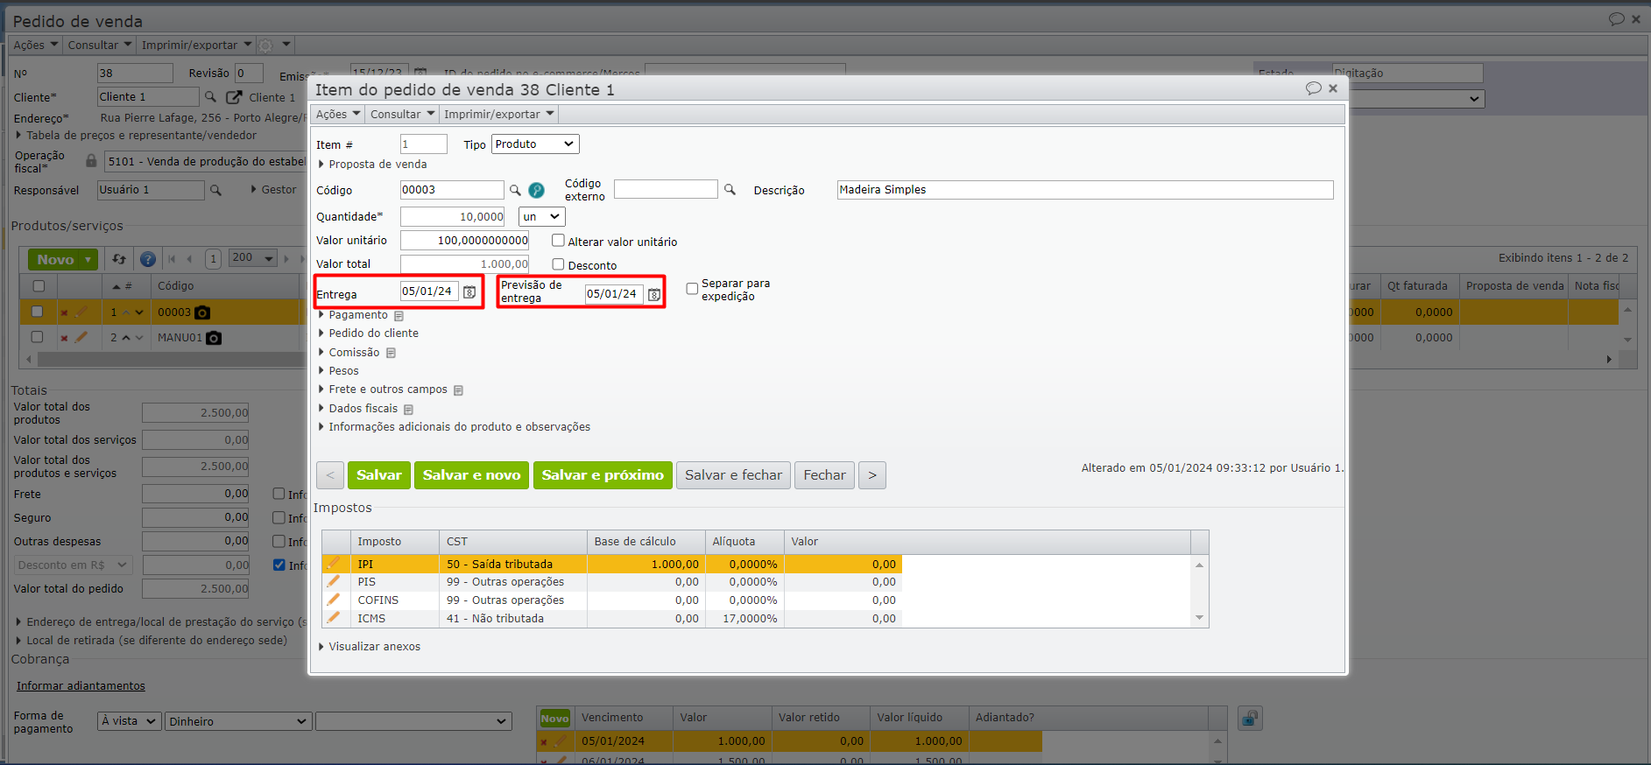The height and width of the screenshot is (765, 1651).
Task: Delete row 00003 with red x icon
Action: pos(64,312)
